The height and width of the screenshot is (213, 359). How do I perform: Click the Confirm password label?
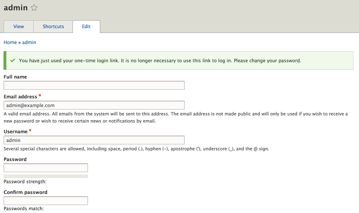click(25, 192)
